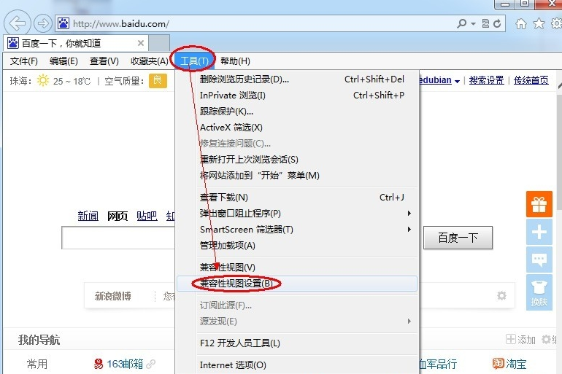Choose 管理加载项(A) menu item

(297, 246)
